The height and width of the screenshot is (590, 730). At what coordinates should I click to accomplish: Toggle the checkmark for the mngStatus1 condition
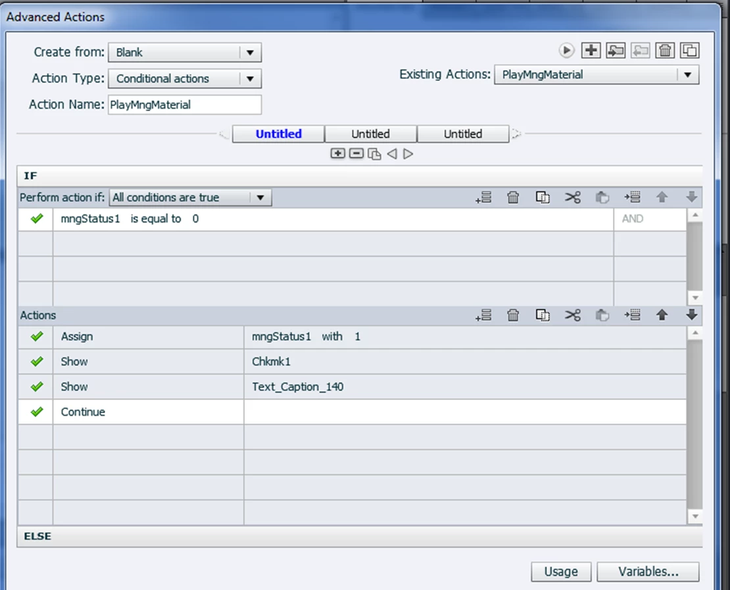coord(37,218)
